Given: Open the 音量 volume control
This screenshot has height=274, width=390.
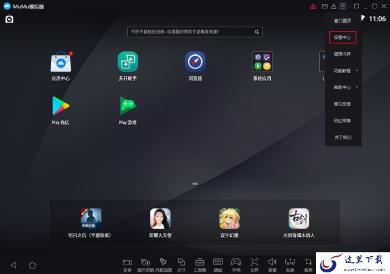Looking at the screenshot, I should coord(272,265).
